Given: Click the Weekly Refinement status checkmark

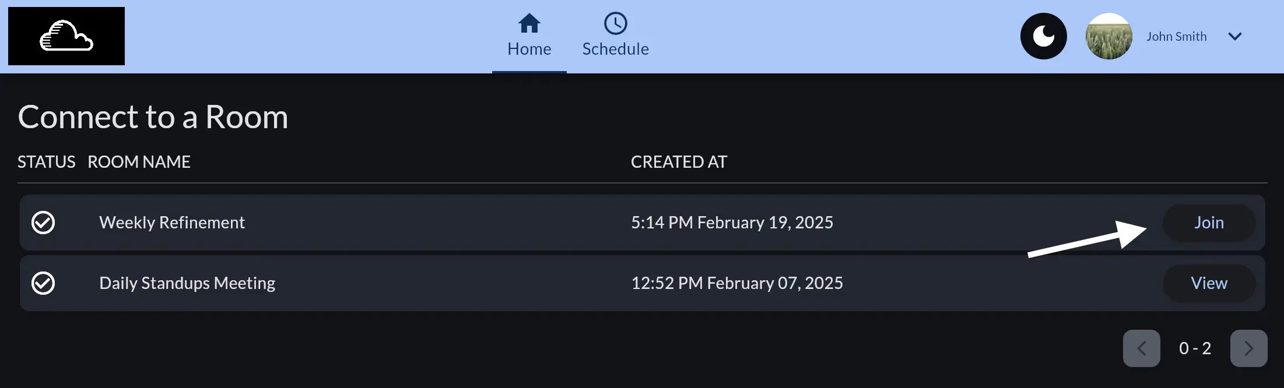Looking at the screenshot, I should point(43,223).
